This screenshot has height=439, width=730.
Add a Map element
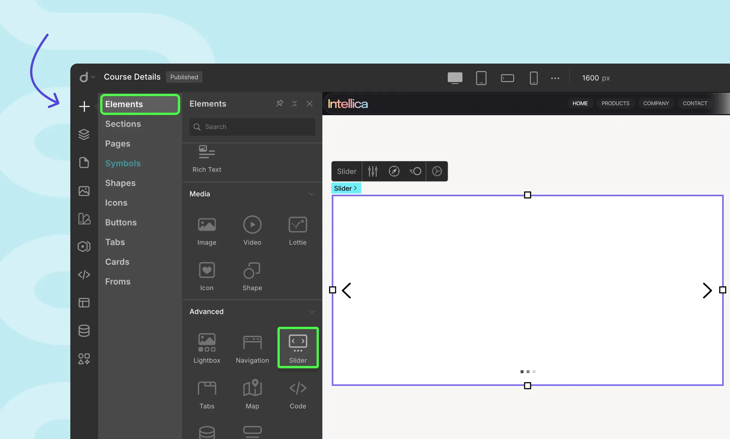pyautogui.click(x=252, y=395)
